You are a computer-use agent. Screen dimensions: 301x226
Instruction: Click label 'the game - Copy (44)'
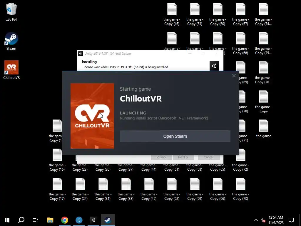pyautogui.click(x=149, y=167)
